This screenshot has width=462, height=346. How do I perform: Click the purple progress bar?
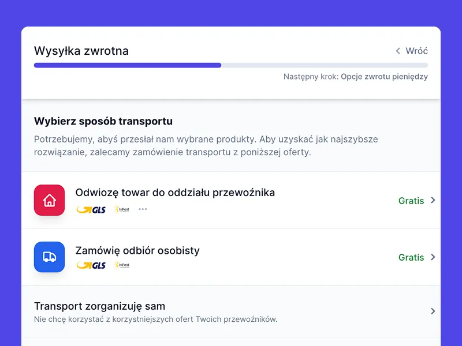click(127, 65)
